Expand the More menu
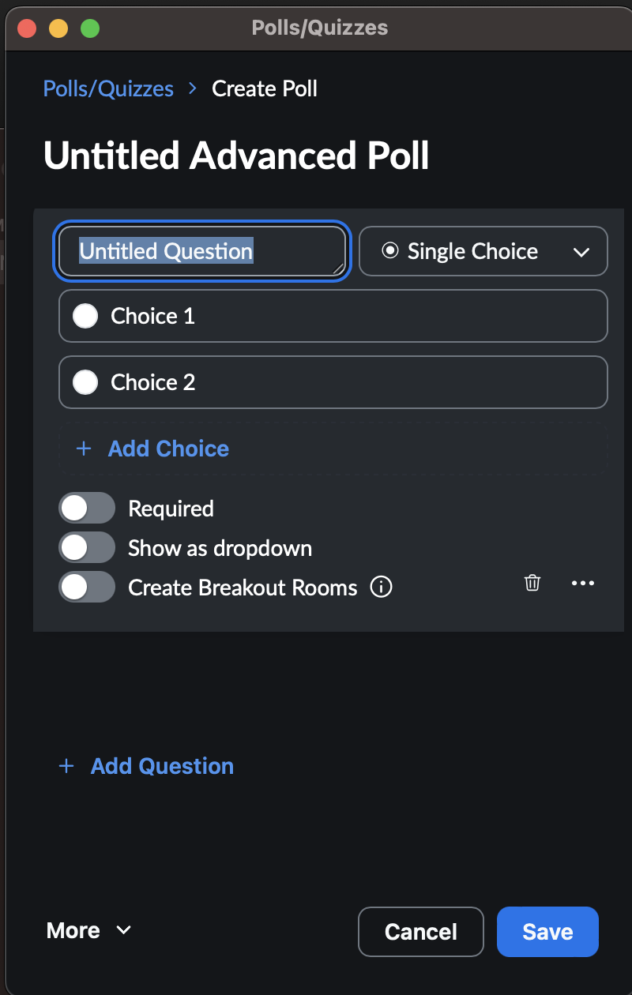 click(79, 930)
